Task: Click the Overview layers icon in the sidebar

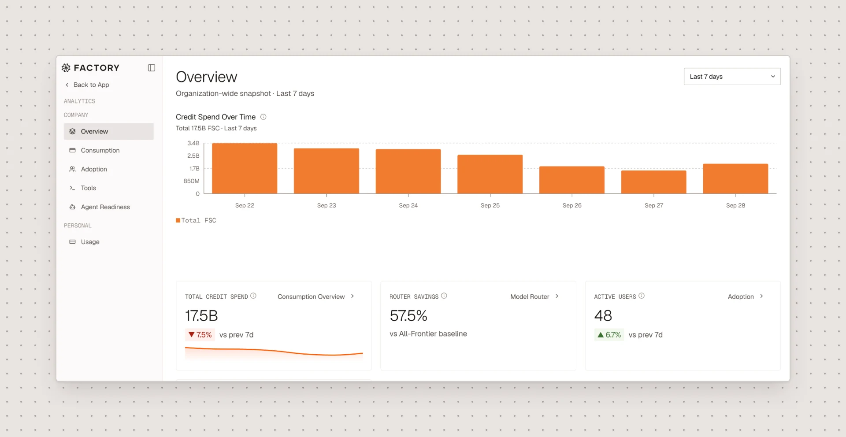Action: [73, 132]
